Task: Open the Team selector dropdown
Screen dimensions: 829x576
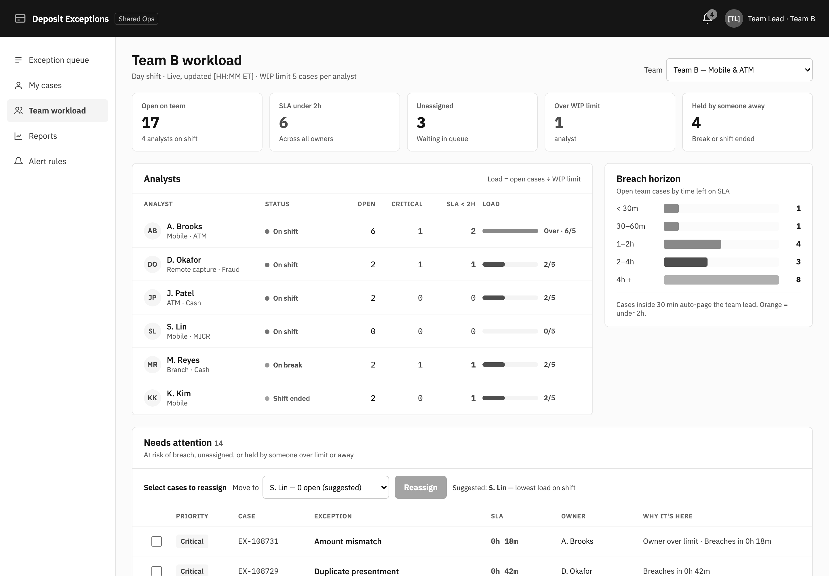Action: 739,70
